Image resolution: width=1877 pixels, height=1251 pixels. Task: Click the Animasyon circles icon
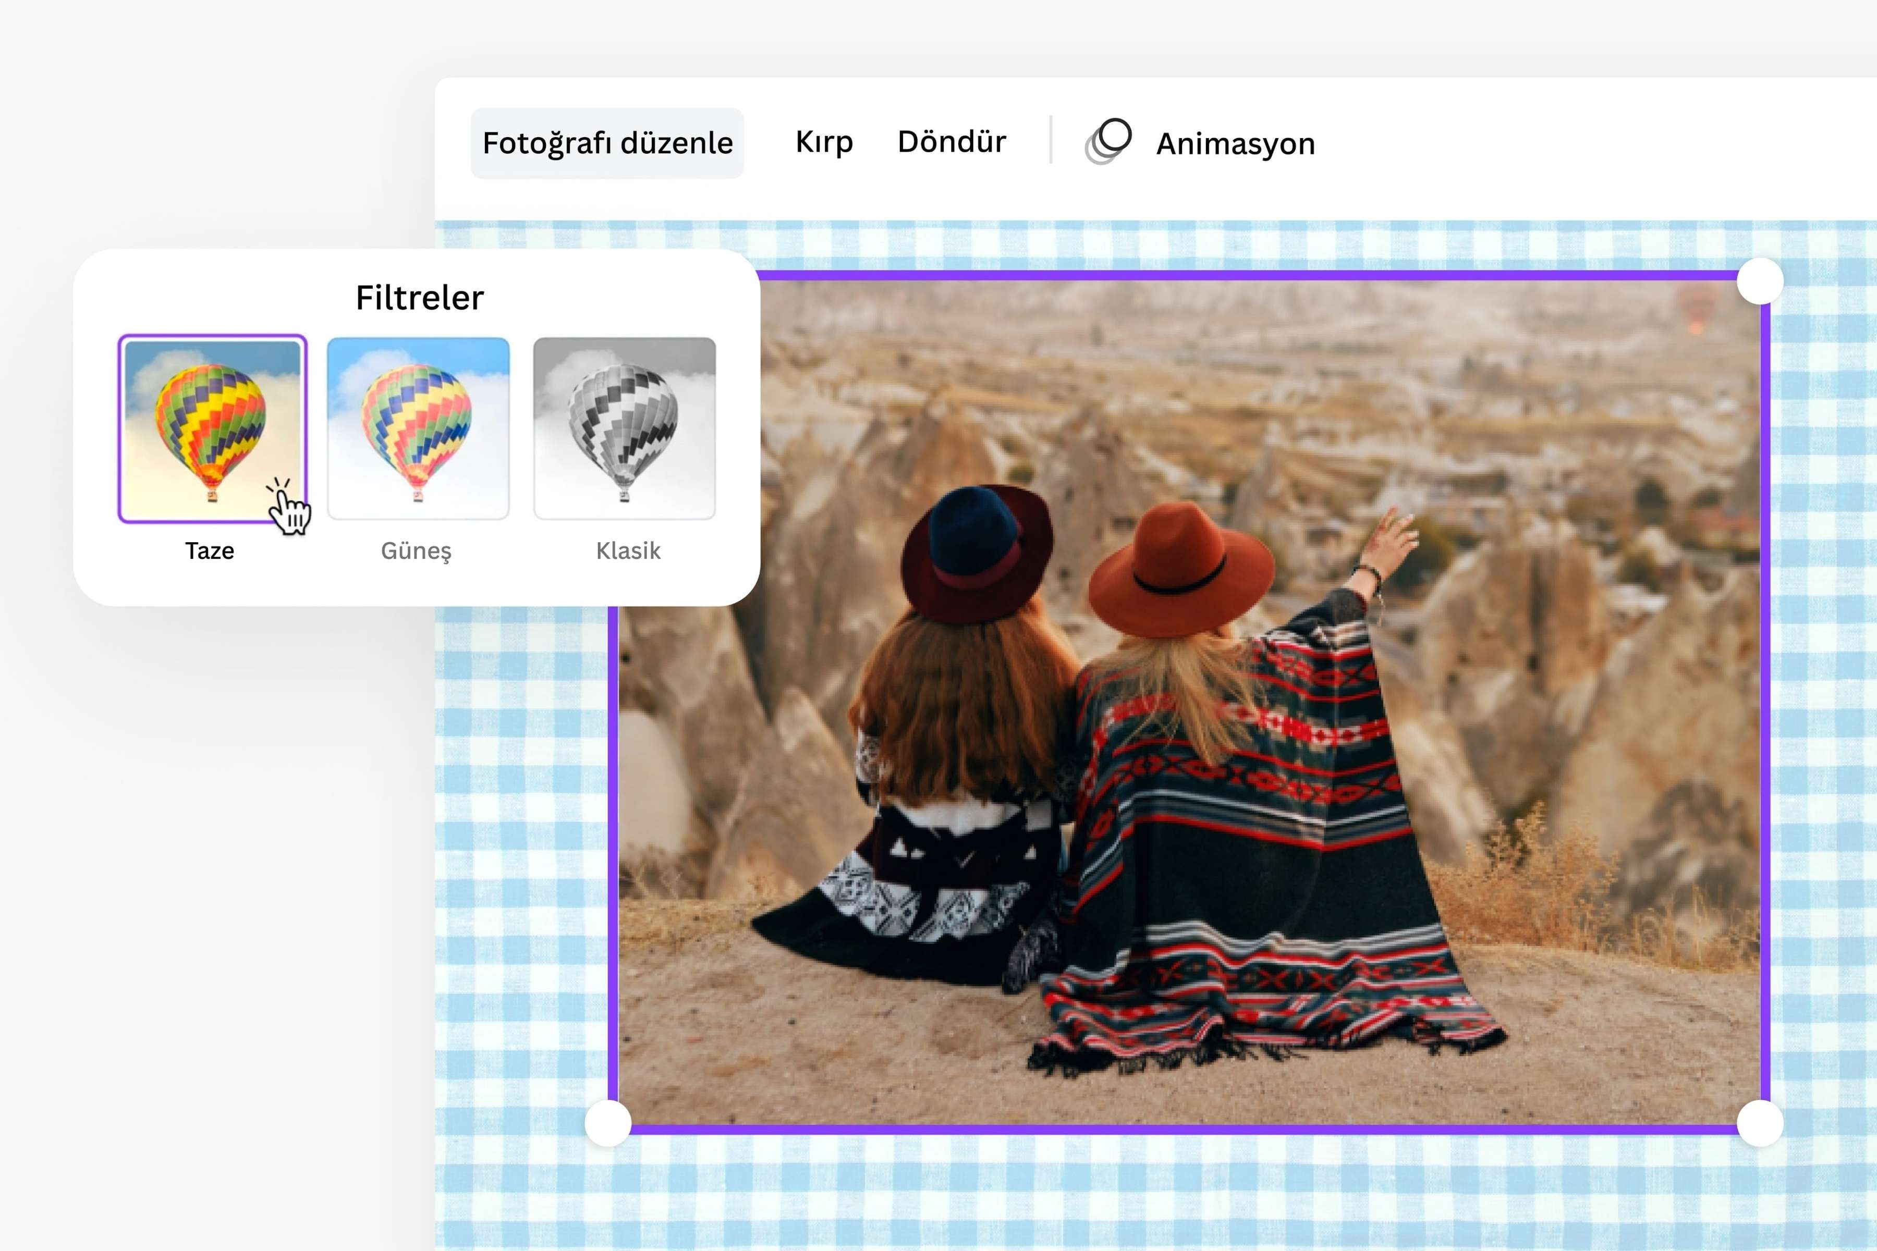click(1108, 141)
